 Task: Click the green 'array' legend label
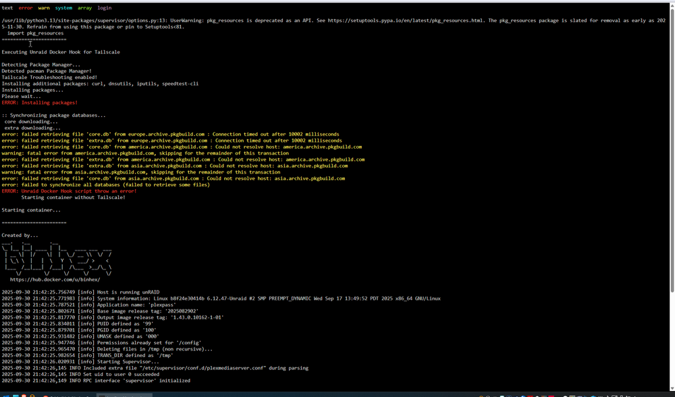pos(85,7)
